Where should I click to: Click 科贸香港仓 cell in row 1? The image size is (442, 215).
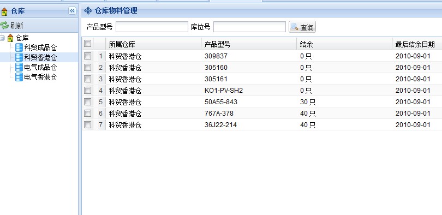tap(125, 56)
